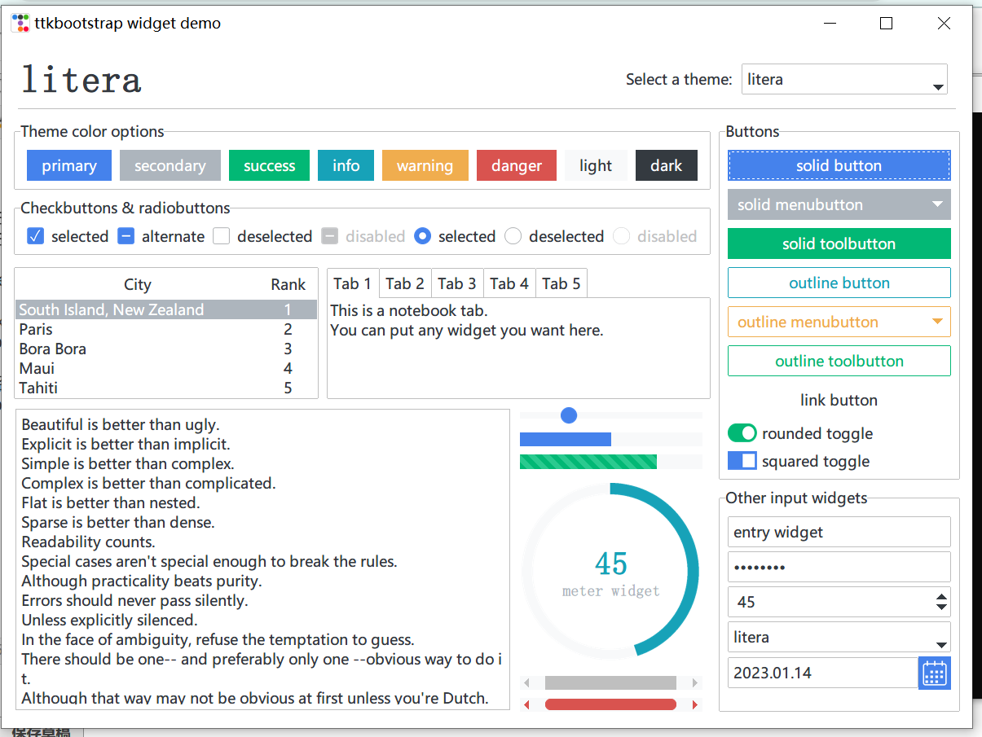Click the outline button

tap(839, 283)
